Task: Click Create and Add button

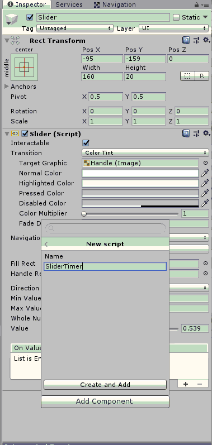Action: pyautogui.click(x=105, y=385)
